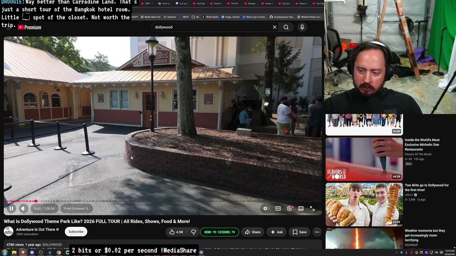
Task: Open Google Chrome from the taskbar
Action: (59, 253)
